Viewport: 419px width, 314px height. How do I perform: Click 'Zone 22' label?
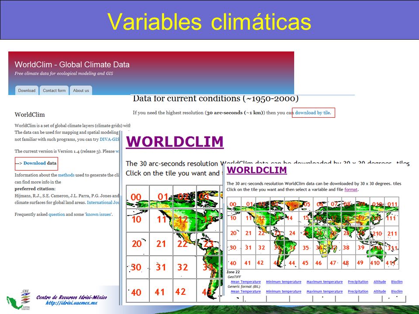tap(233, 272)
